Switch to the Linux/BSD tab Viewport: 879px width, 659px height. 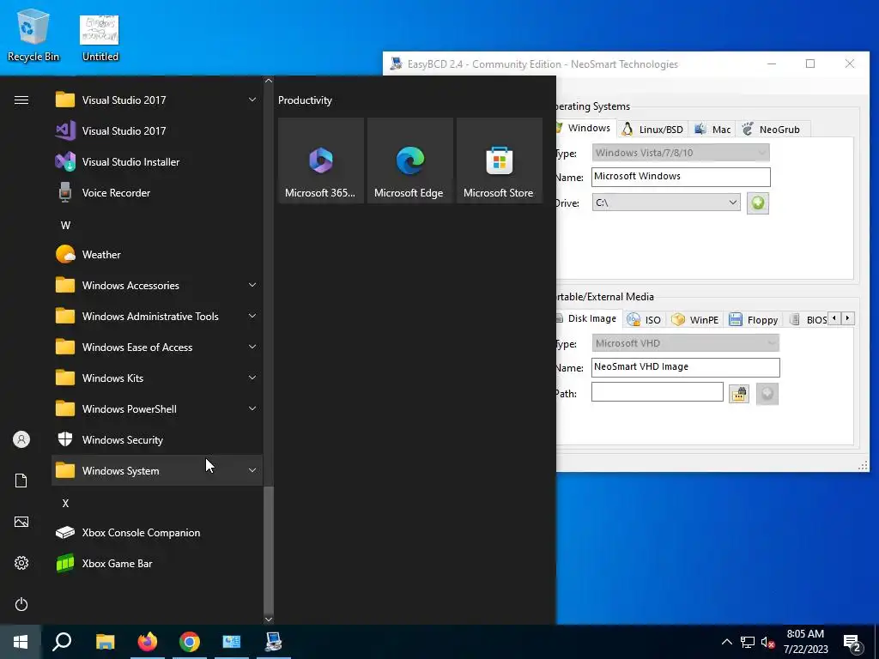coord(653,130)
